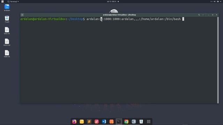Focus the Terminal icon in dock
Screen dimensions: 223x125
point(119,122)
